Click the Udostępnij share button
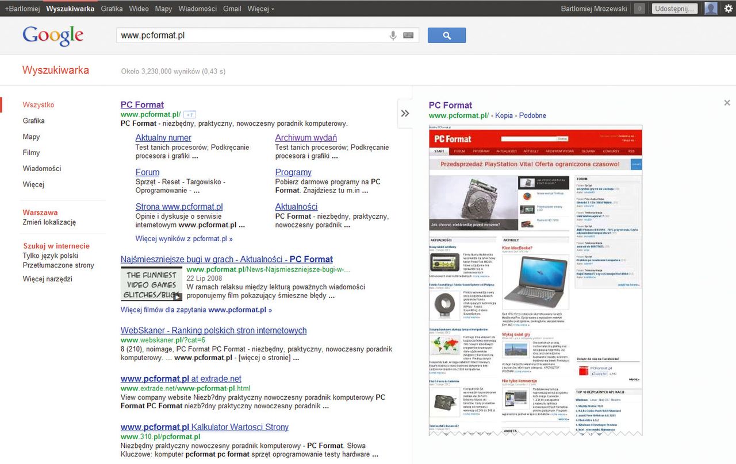 coord(676,9)
